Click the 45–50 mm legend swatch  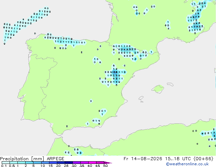(100, 163)
